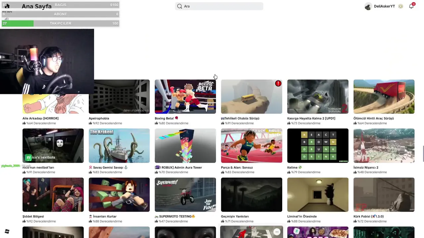Click thumbs-up icon beside Boxing Beta rating
The height and width of the screenshot is (238, 424).
(156, 123)
